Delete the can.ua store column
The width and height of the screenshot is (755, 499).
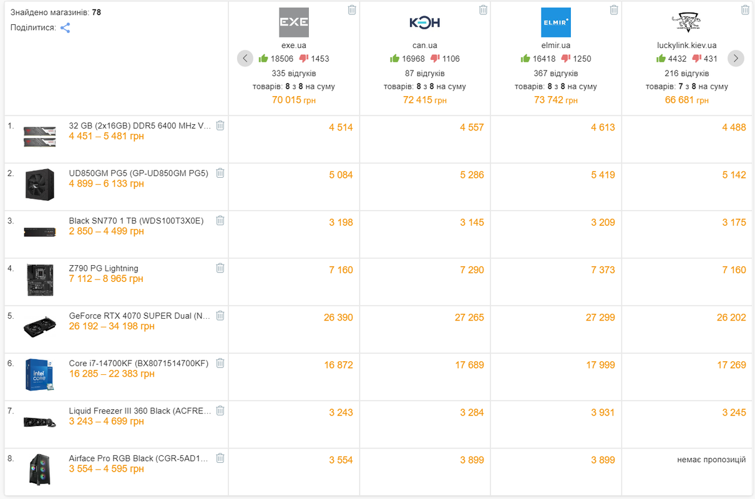point(483,10)
